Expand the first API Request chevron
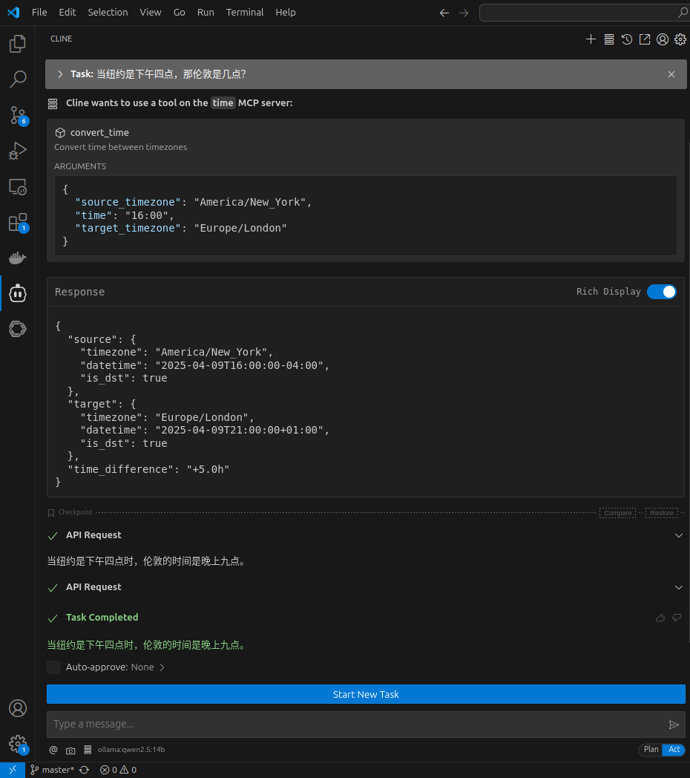690x778 pixels. [x=678, y=535]
